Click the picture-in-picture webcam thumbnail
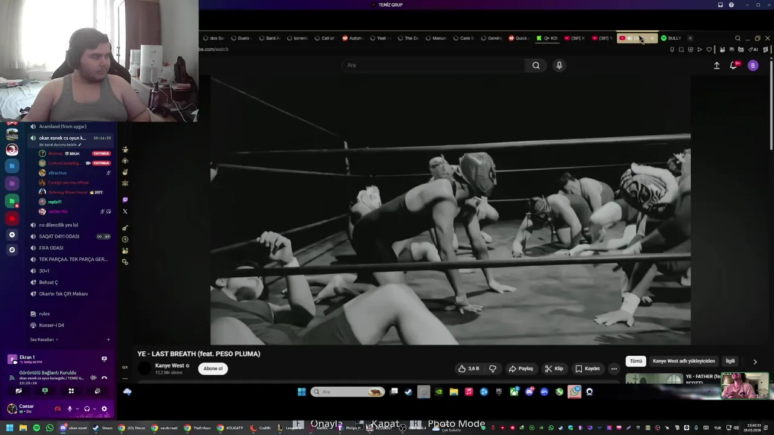 [745, 385]
